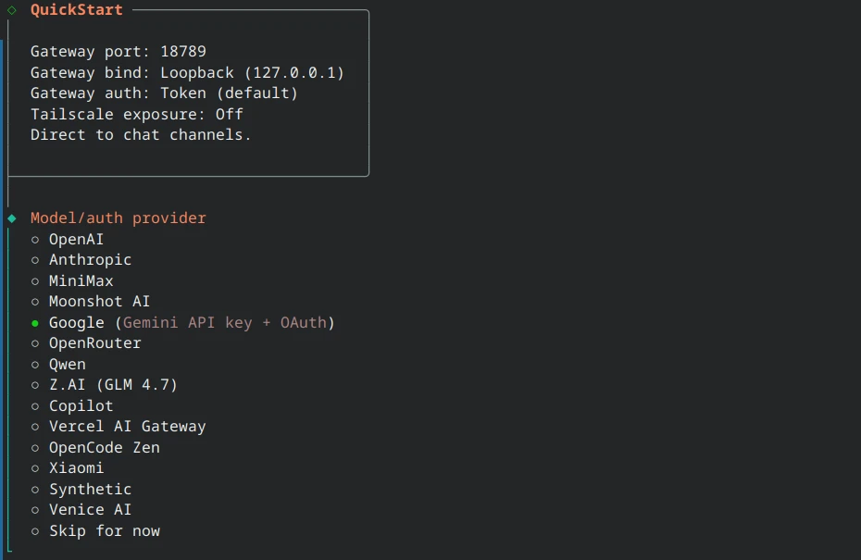Viewport: 861px width, 560px height.
Task: Click the green dot next to Google
Action: tap(35, 322)
